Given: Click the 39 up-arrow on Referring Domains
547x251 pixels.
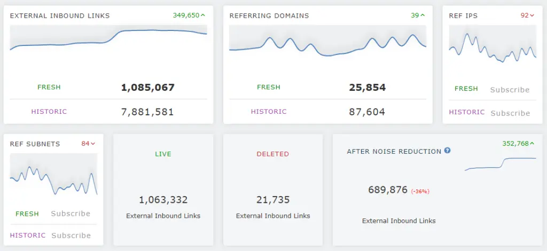Looking at the screenshot, I should (x=418, y=15).
